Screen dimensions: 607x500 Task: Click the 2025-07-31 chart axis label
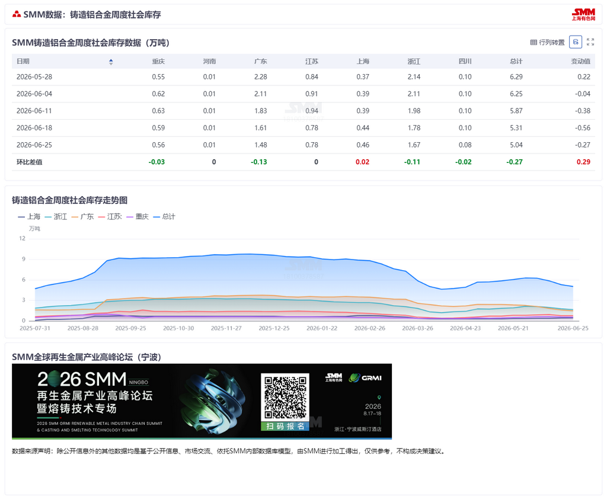click(x=35, y=328)
